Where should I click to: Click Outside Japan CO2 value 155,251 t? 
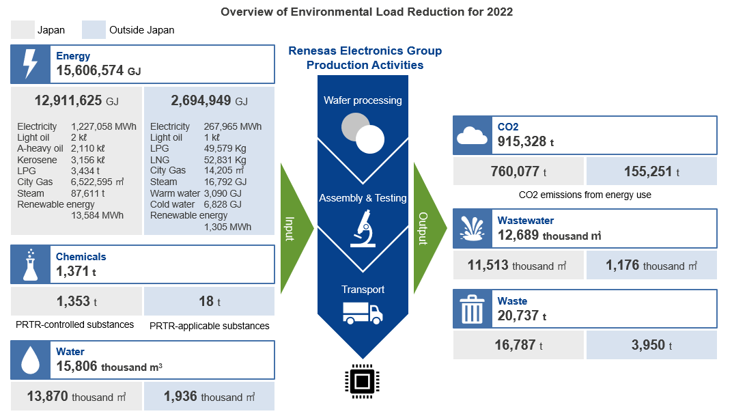651,171
